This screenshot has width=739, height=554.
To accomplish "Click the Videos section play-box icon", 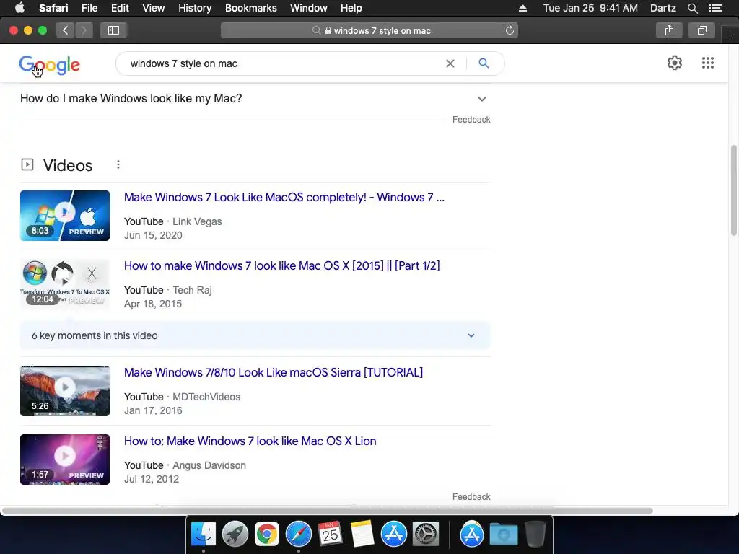I will (x=27, y=164).
